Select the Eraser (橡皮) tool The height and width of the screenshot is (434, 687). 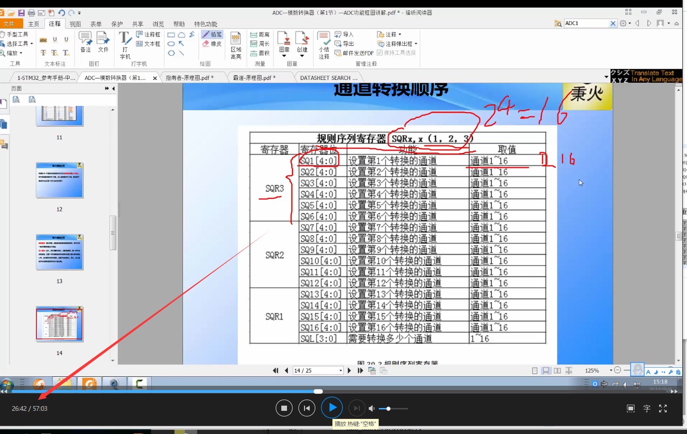pos(212,43)
